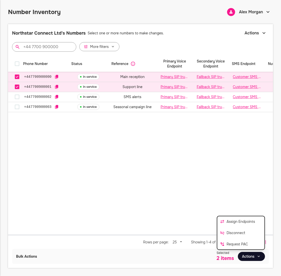The height and width of the screenshot is (276, 281).
Task: Click the SMS Endpoint column header
Action: click(244, 64)
